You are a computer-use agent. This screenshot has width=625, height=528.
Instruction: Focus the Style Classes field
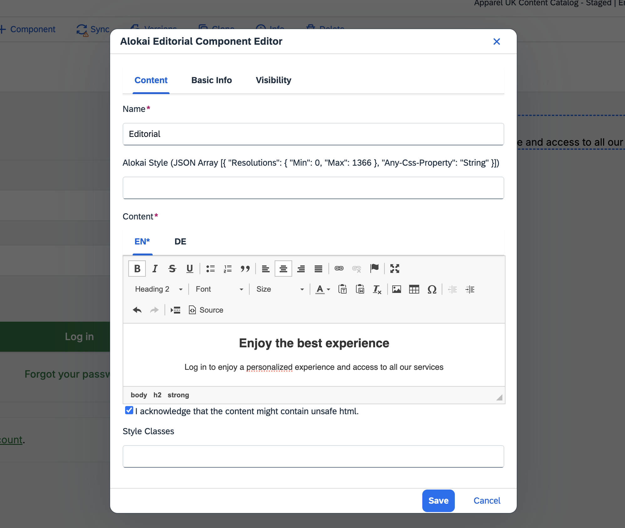pos(313,456)
